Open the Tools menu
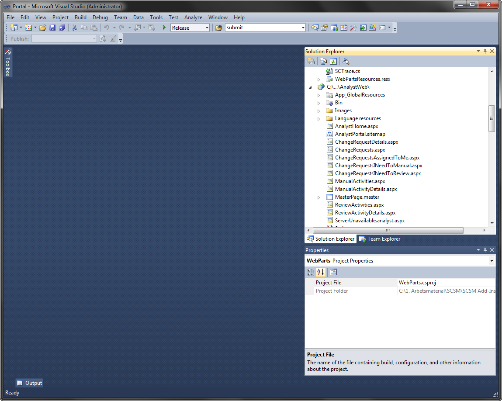This screenshot has height=401, width=502. click(156, 17)
